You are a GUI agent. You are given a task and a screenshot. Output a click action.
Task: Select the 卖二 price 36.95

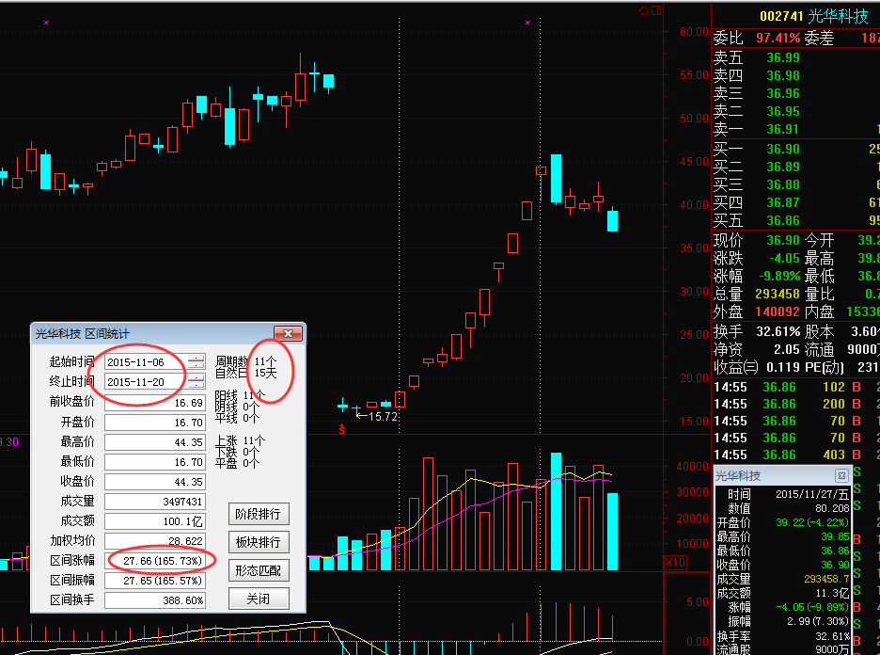pos(783,111)
